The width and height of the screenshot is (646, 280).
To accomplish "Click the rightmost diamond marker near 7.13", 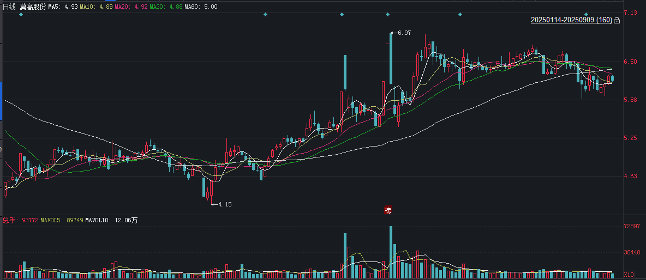I will [x=587, y=14].
